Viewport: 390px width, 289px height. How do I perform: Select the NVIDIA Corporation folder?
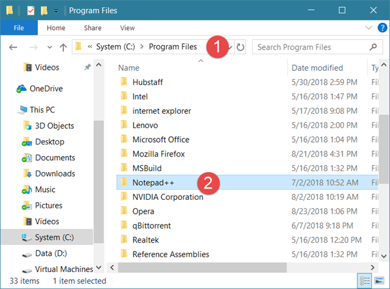pos(247,197)
